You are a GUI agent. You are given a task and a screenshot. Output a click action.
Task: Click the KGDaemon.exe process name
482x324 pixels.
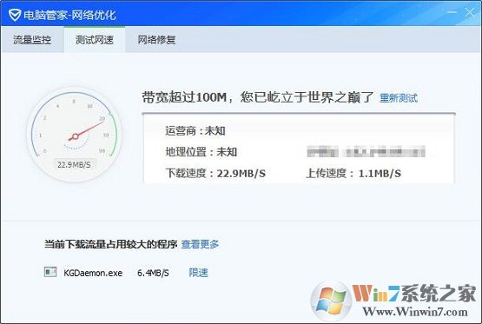click(x=93, y=273)
